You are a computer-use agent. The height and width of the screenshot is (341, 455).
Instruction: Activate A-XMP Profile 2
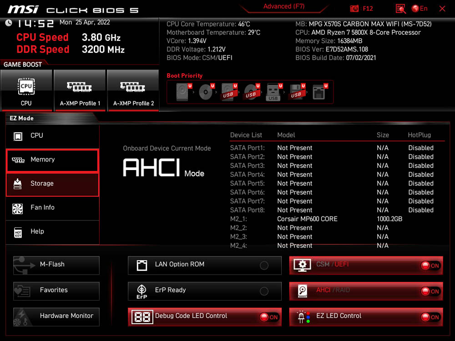pyautogui.click(x=133, y=90)
